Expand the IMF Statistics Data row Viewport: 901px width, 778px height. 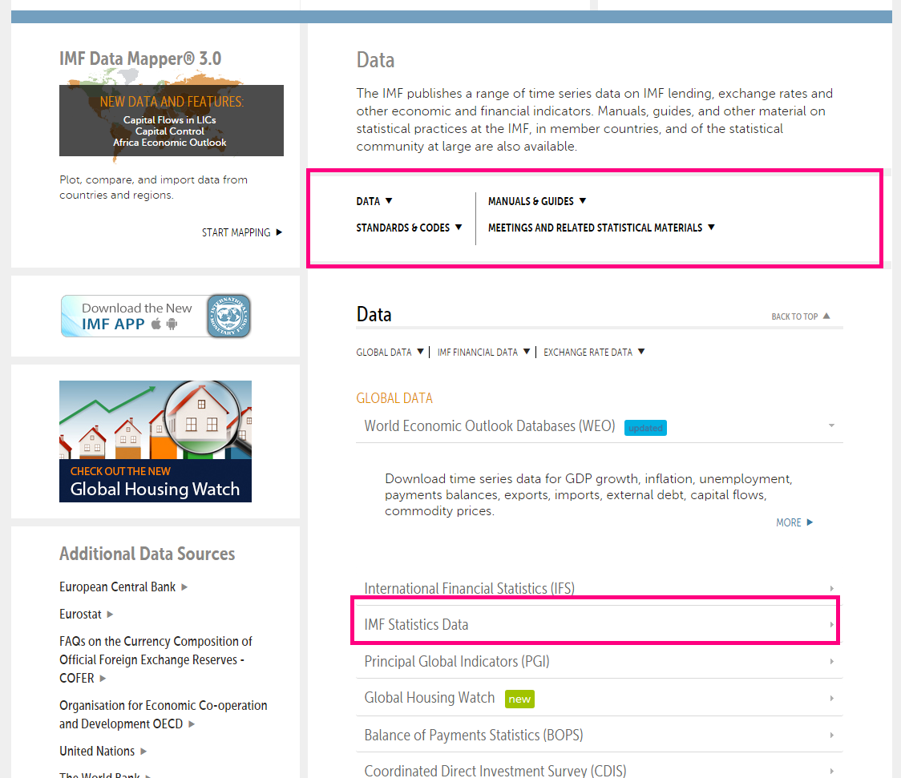pyautogui.click(x=600, y=624)
